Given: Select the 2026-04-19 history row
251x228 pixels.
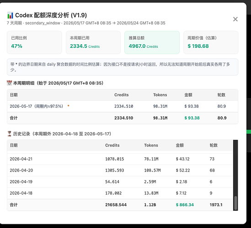Looking at the screenshot, I should click(x=120, y=181).
